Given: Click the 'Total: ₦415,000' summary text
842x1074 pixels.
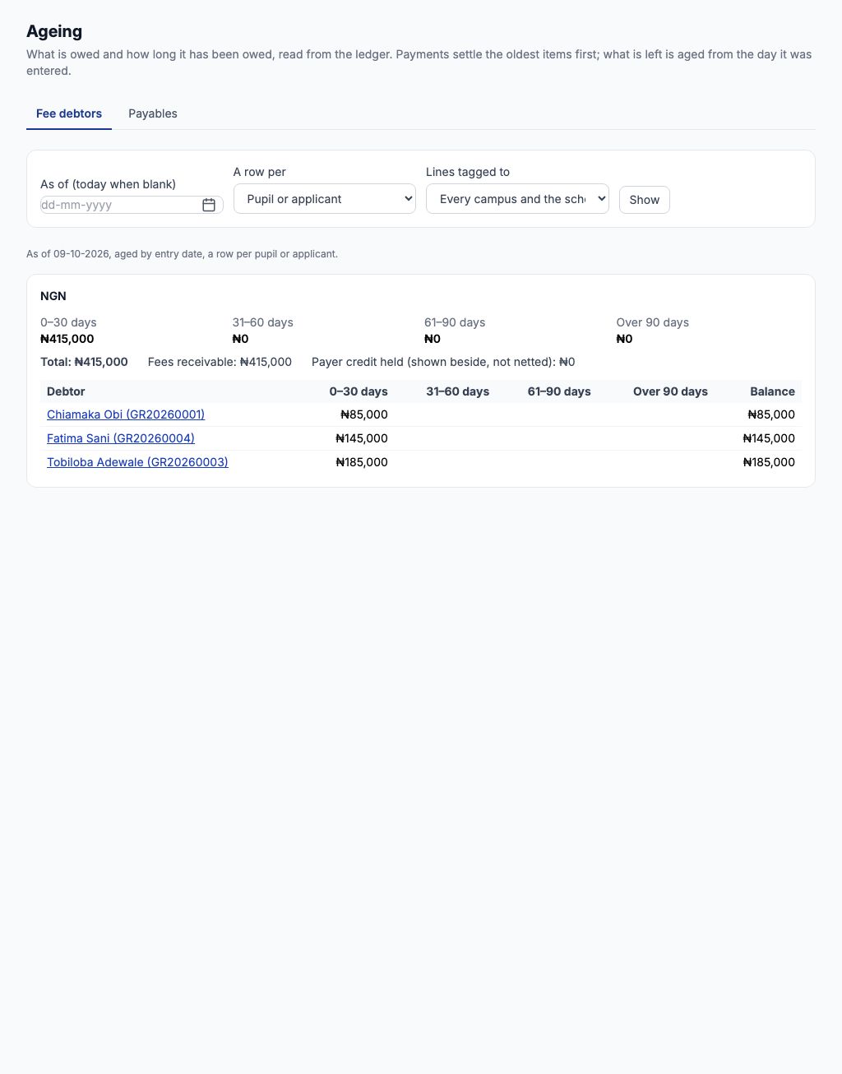Looking at the screenshot, I should pos(84,362).
